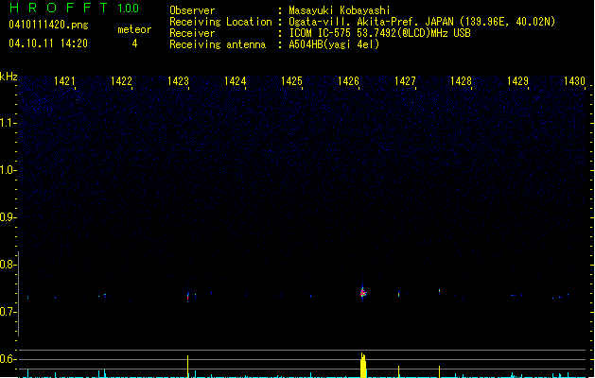
Task: Select the filename 0410111420.png
Action: [x=48, y=25]
